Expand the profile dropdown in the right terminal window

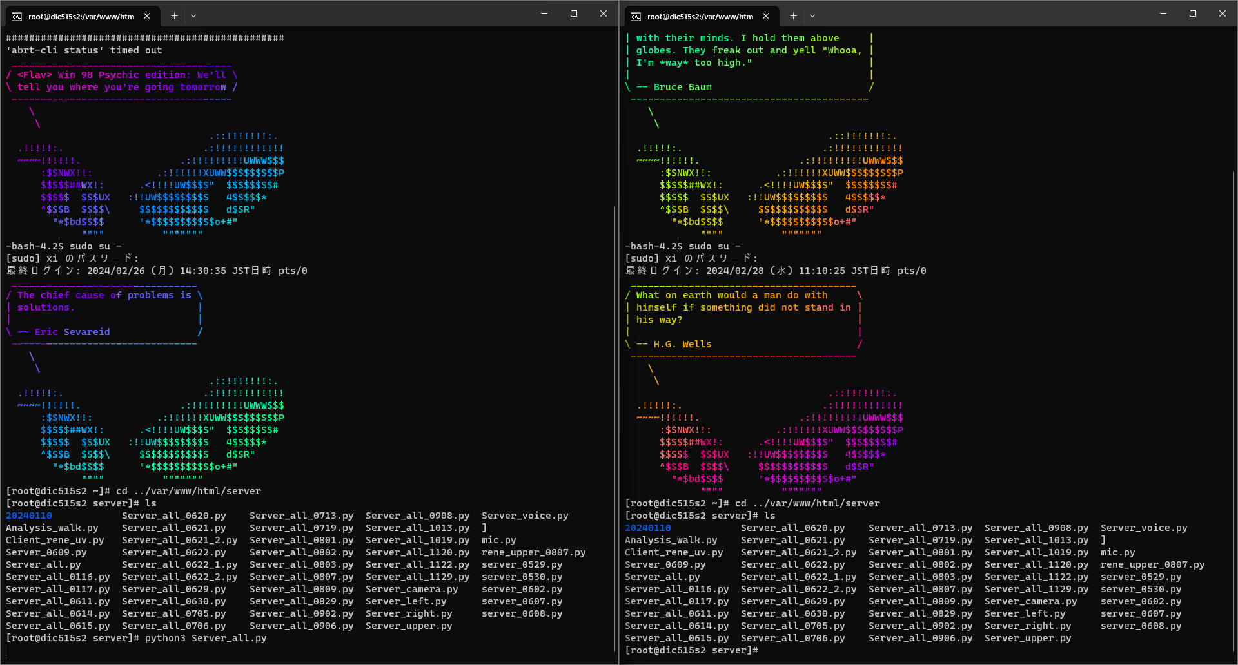(812, 16)
